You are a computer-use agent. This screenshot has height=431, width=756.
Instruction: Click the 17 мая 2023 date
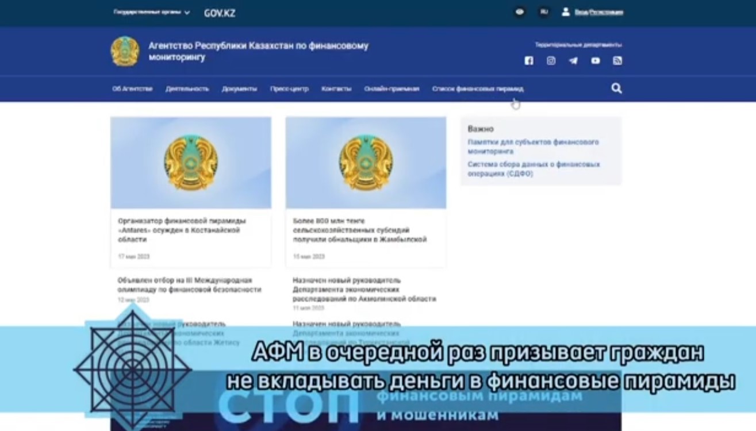pos(134,256)
